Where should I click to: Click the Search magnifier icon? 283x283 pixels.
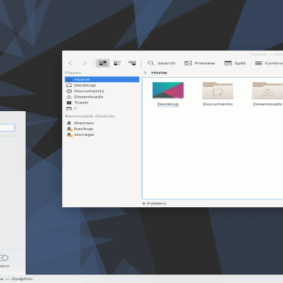(151, 63)
